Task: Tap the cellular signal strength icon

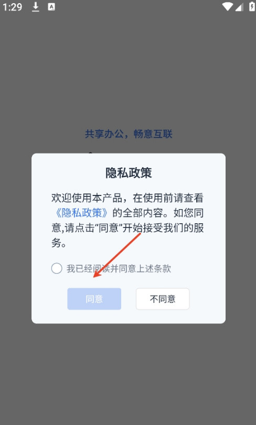Action: coord(239,7)
